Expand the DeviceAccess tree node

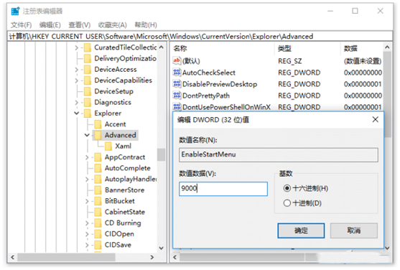(77, 70)
